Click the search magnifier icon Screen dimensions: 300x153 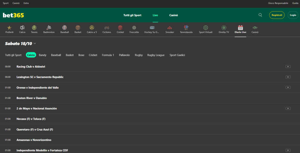coord(260,15)
